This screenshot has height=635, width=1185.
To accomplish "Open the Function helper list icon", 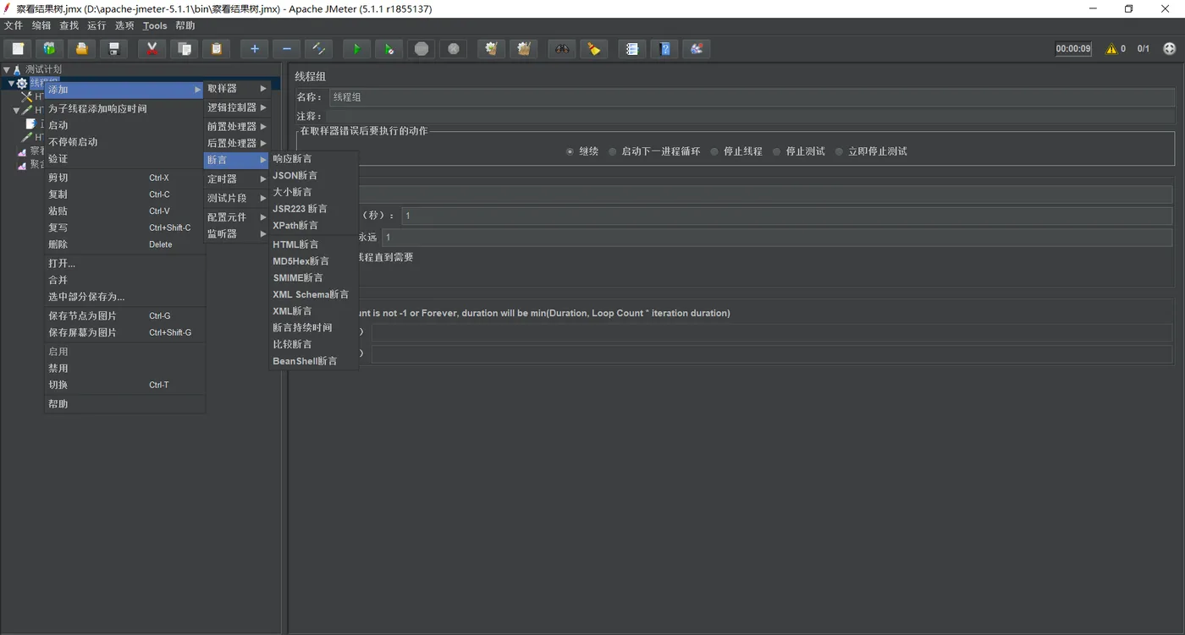I will click(x=631, y=49).
